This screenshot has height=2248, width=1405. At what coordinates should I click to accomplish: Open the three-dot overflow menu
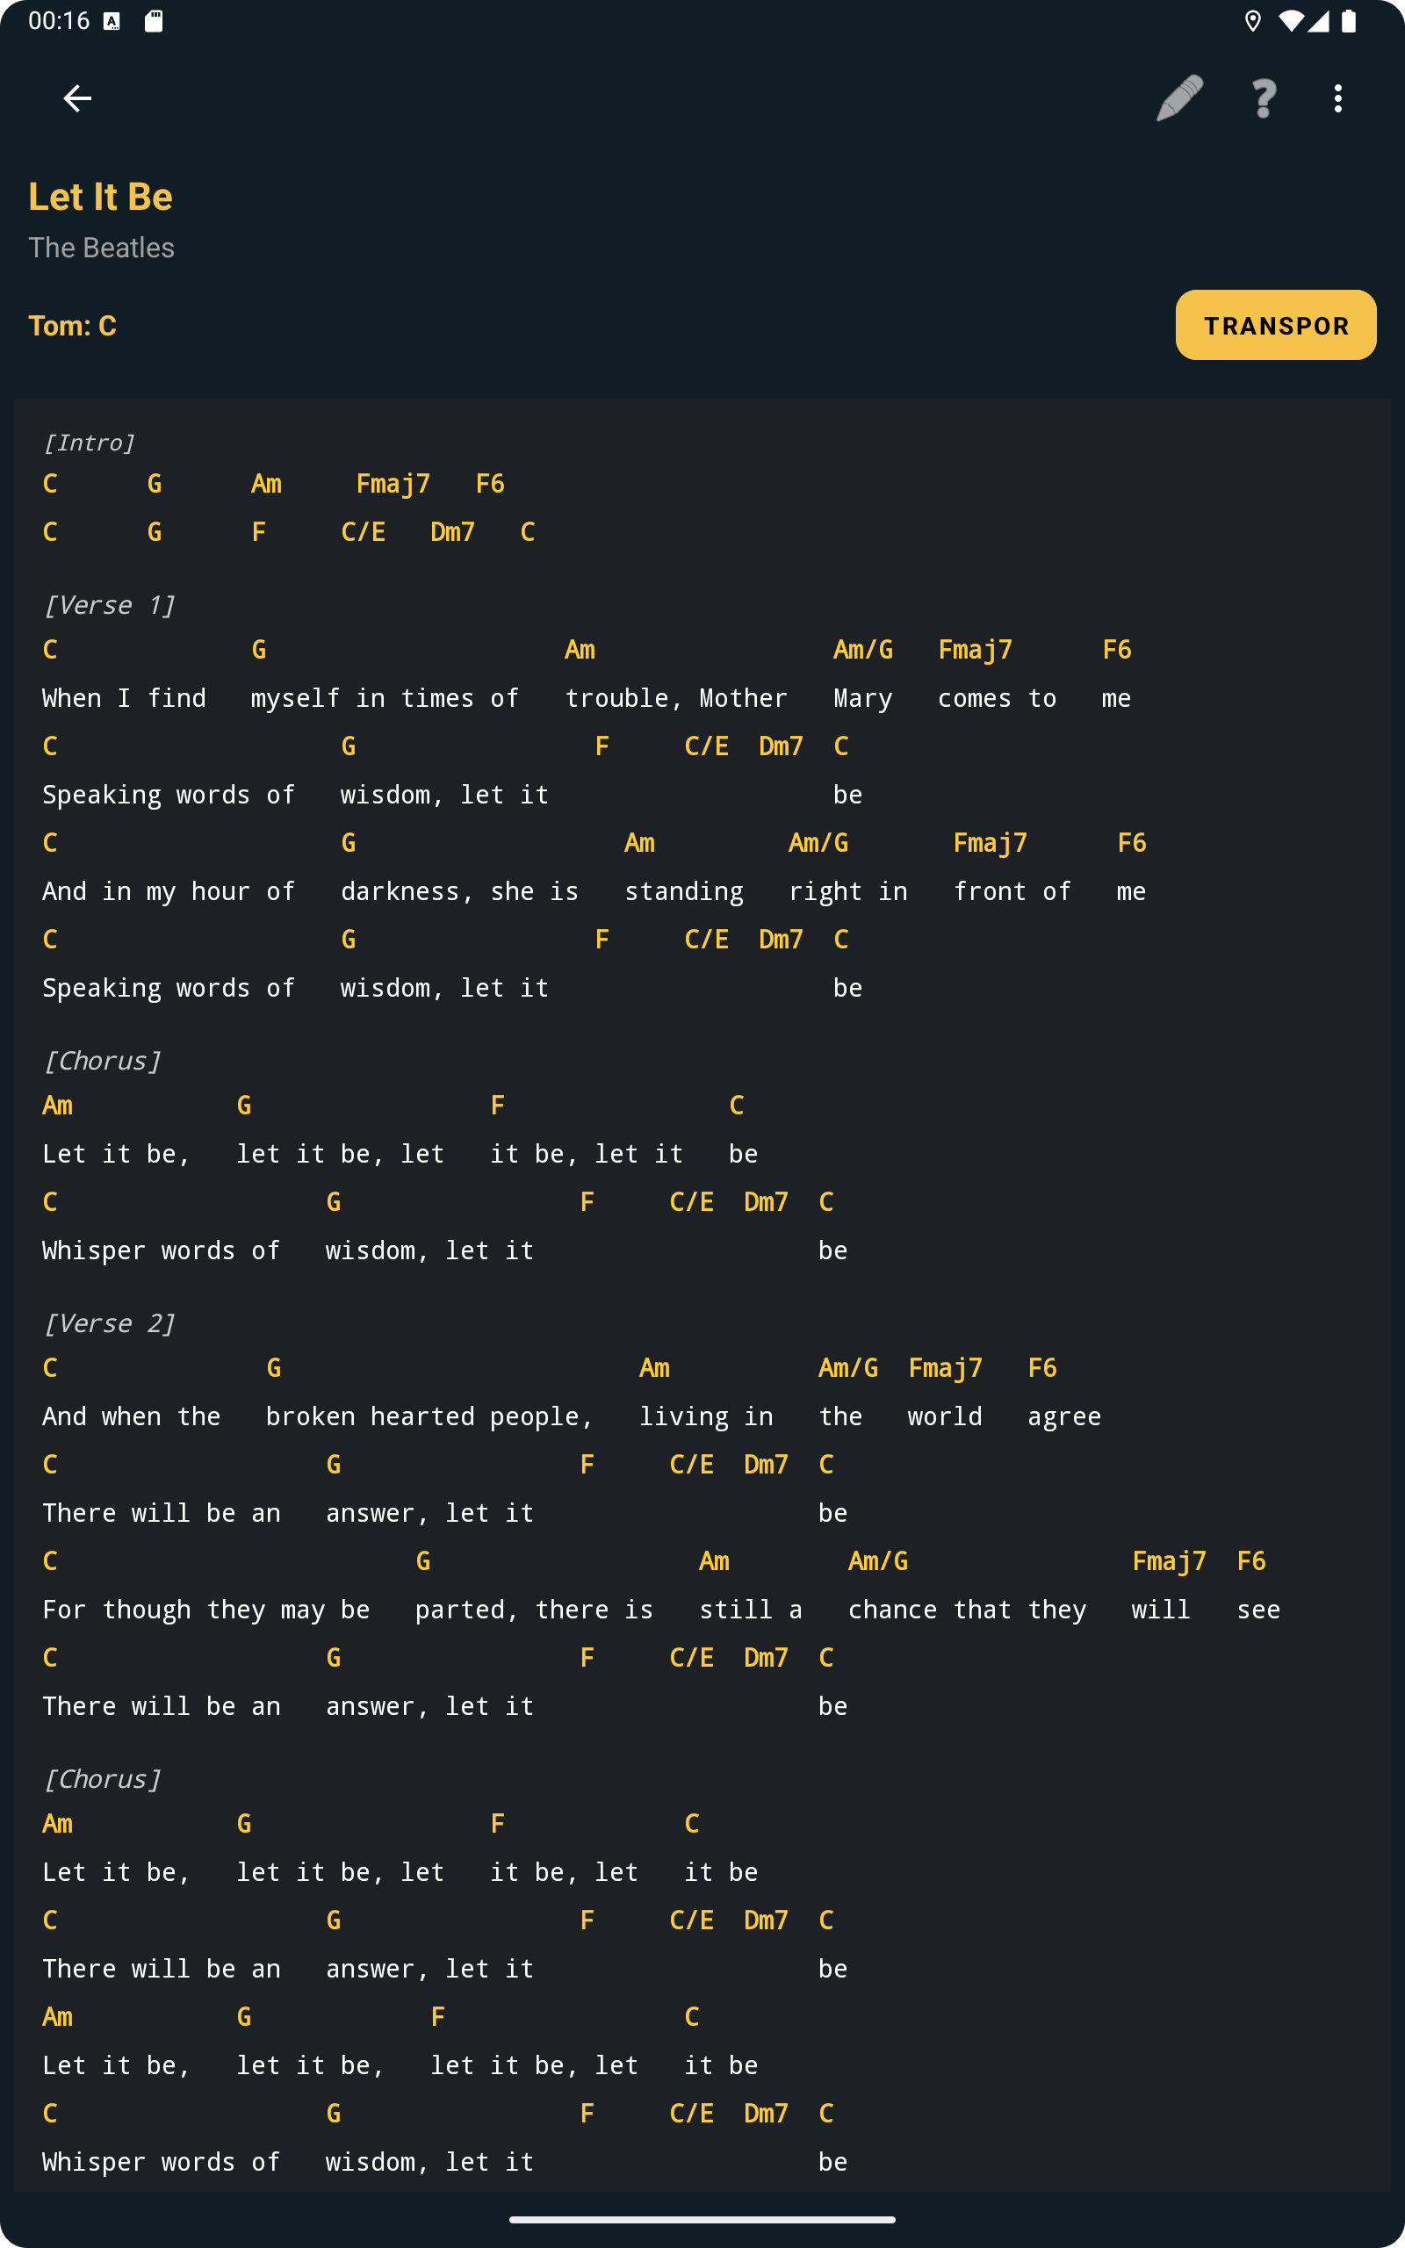coord(1338,97)
